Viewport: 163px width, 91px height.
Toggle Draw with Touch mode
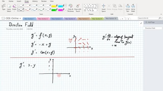(78, 8)
